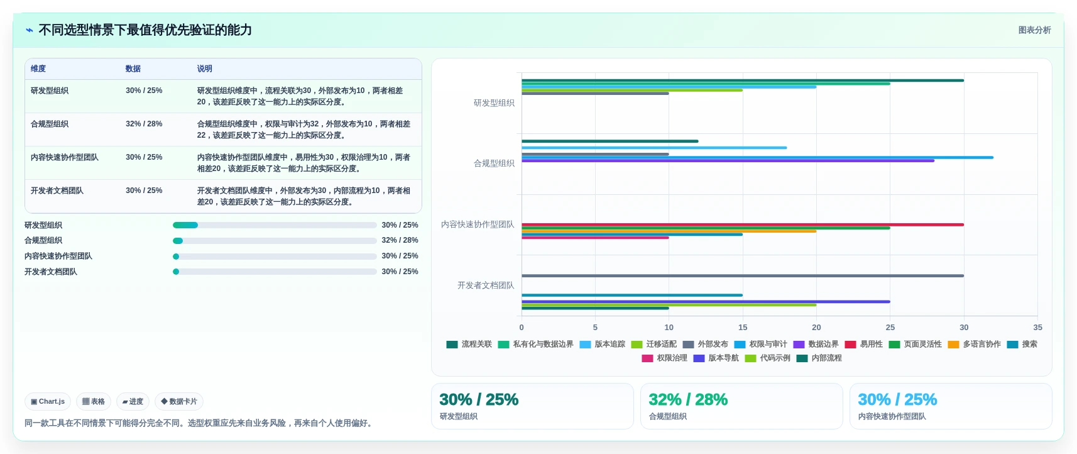Click the description starting 开发者文档团队维度中

pyautogui.click(x=304, y=196)
